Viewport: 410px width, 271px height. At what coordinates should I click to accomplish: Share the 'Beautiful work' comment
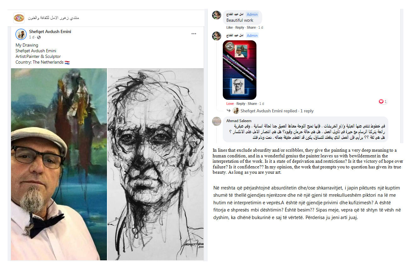[x=251, y=27]
